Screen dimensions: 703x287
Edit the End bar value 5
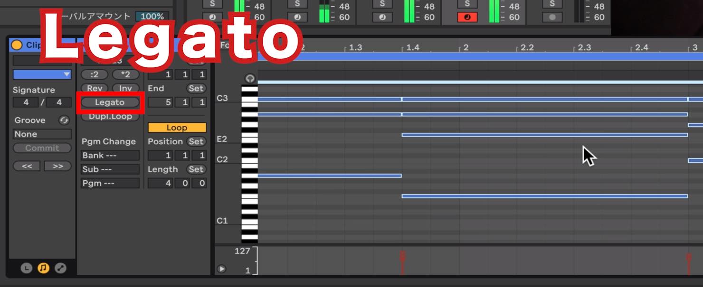(160, 102)
